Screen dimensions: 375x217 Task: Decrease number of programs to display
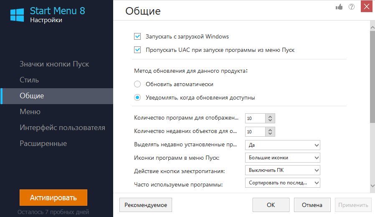pos(270,120)
